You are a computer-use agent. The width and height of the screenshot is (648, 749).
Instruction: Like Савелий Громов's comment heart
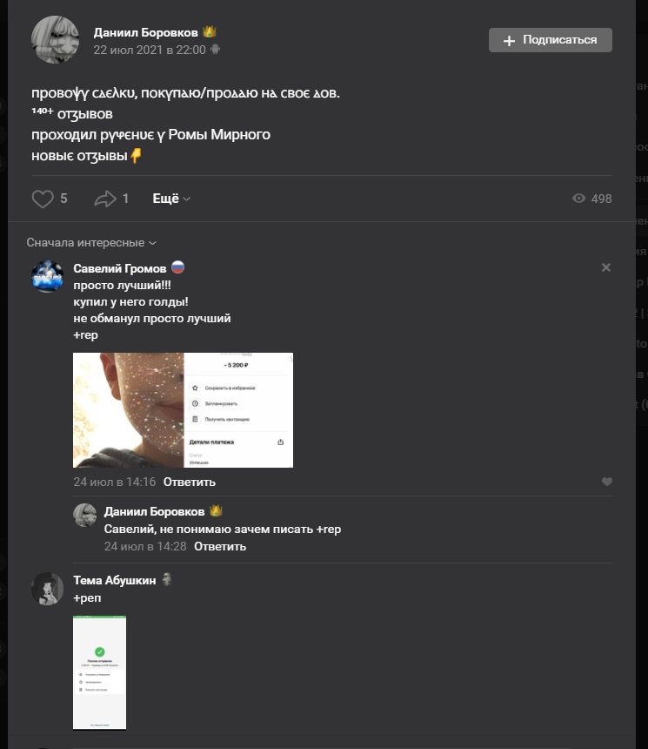(607, 482)
